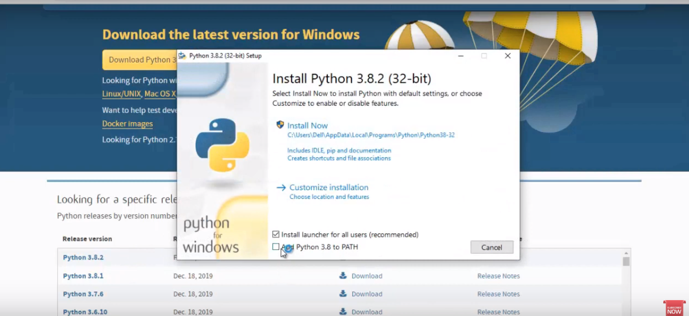Open the Mac OS X downloads link

[x=160, y=94]
